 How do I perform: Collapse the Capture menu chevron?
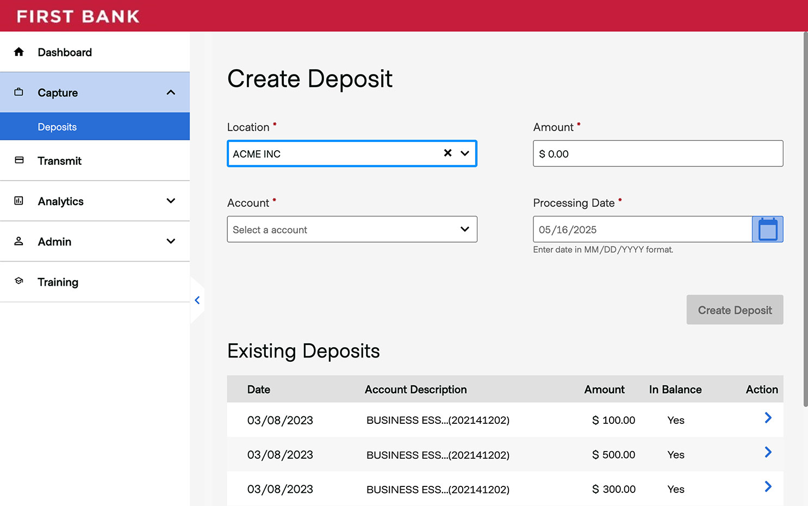pyautogui.click(x=171, y=92)
